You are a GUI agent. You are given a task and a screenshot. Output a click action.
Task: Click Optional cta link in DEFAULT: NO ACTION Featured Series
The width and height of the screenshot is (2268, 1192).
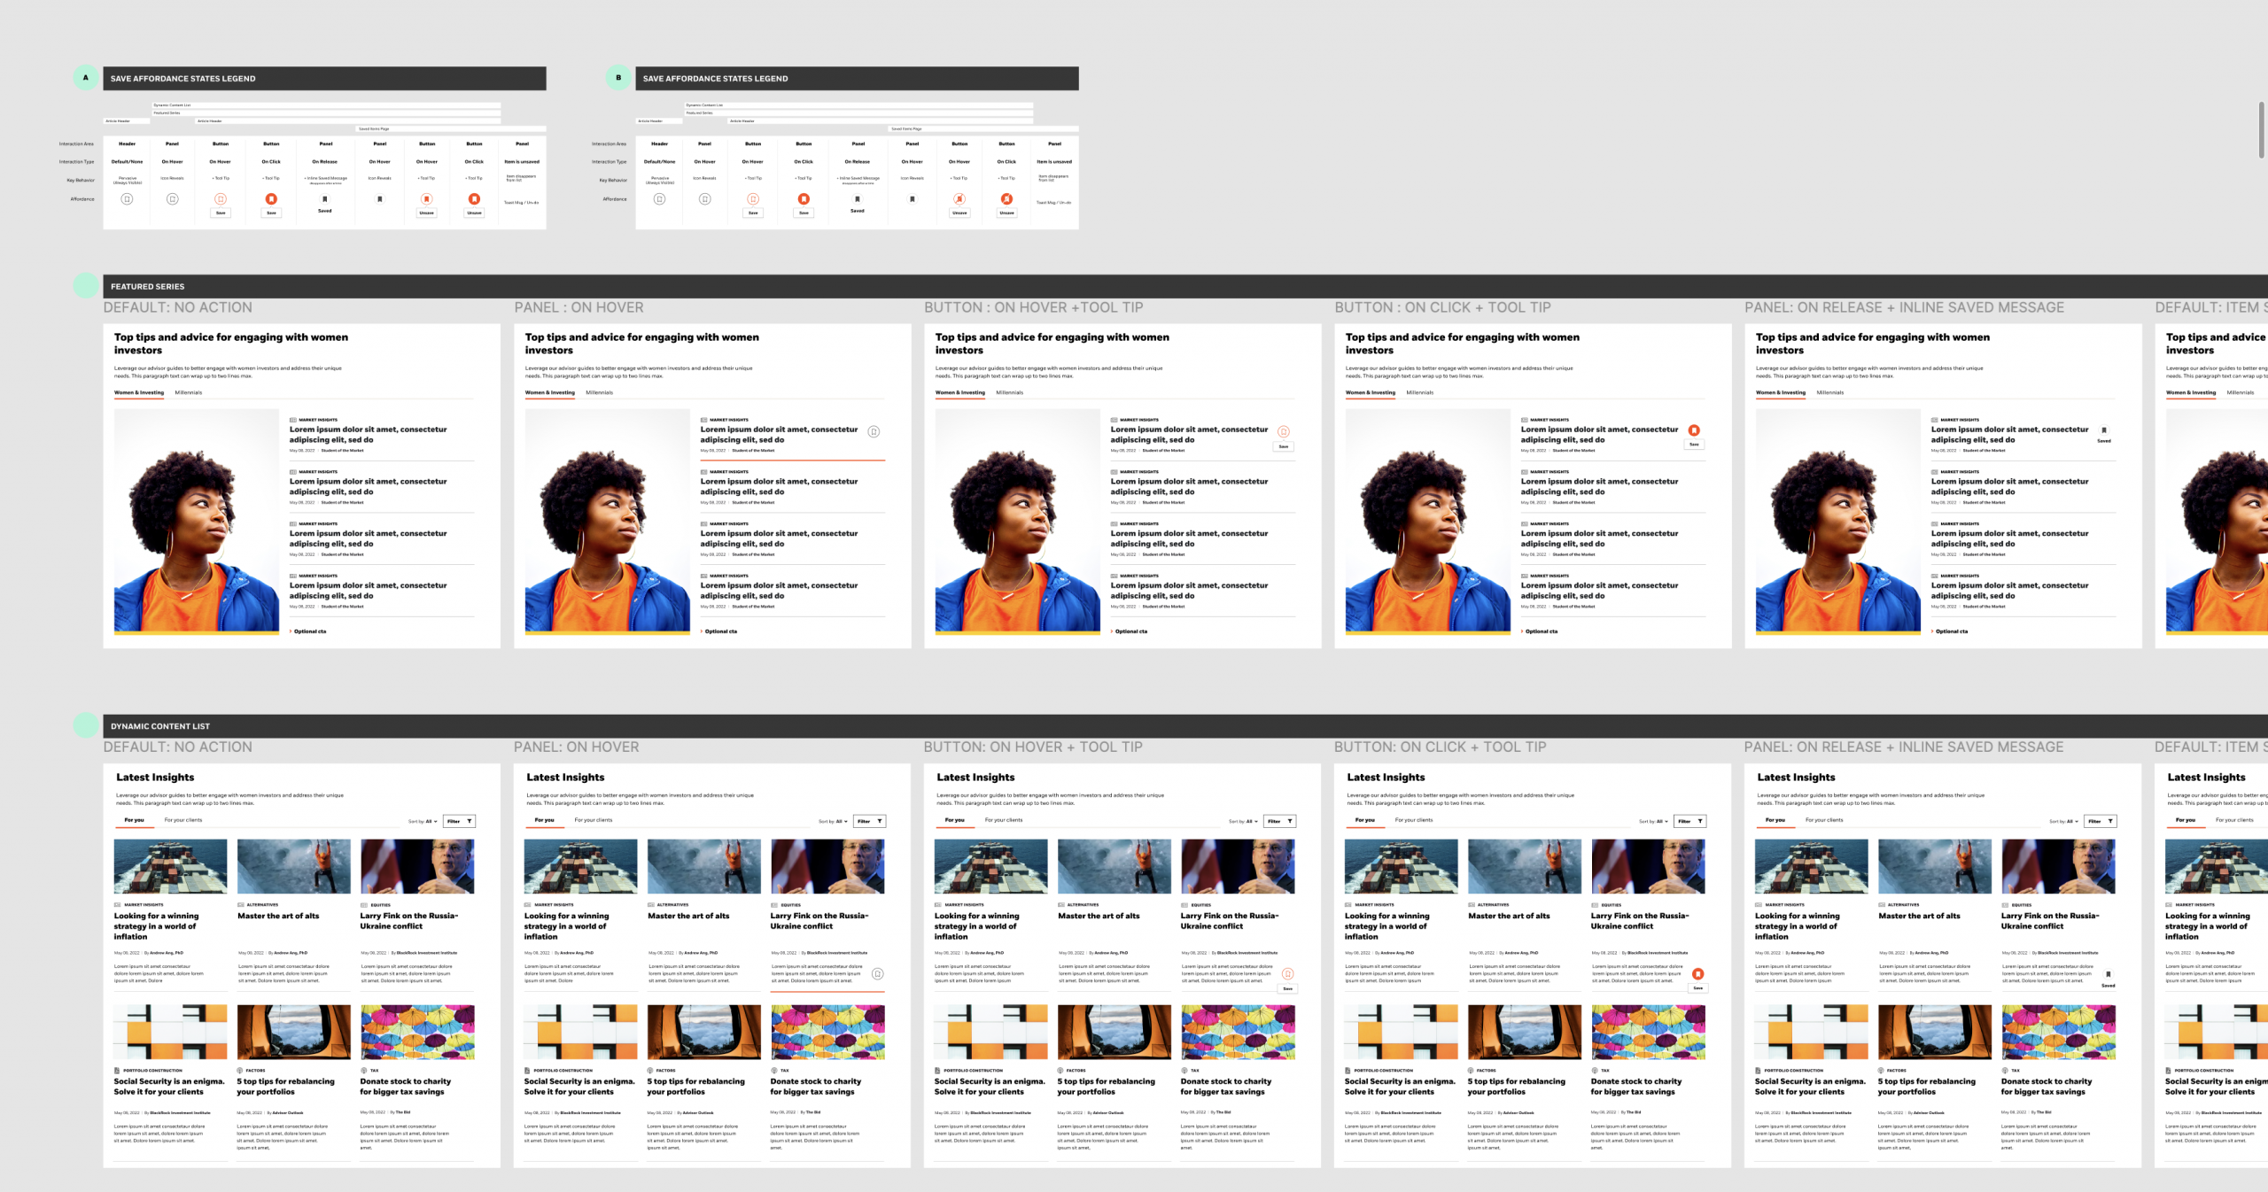pos(308,631)
